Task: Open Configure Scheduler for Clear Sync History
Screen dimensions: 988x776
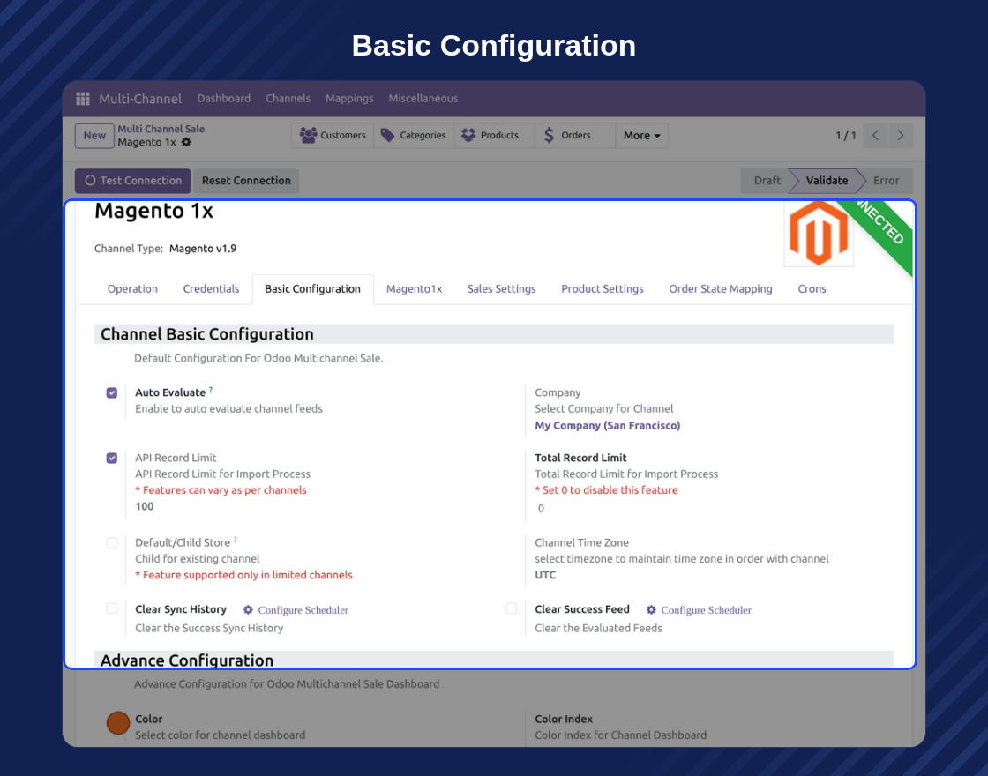Action: (303, 609)
